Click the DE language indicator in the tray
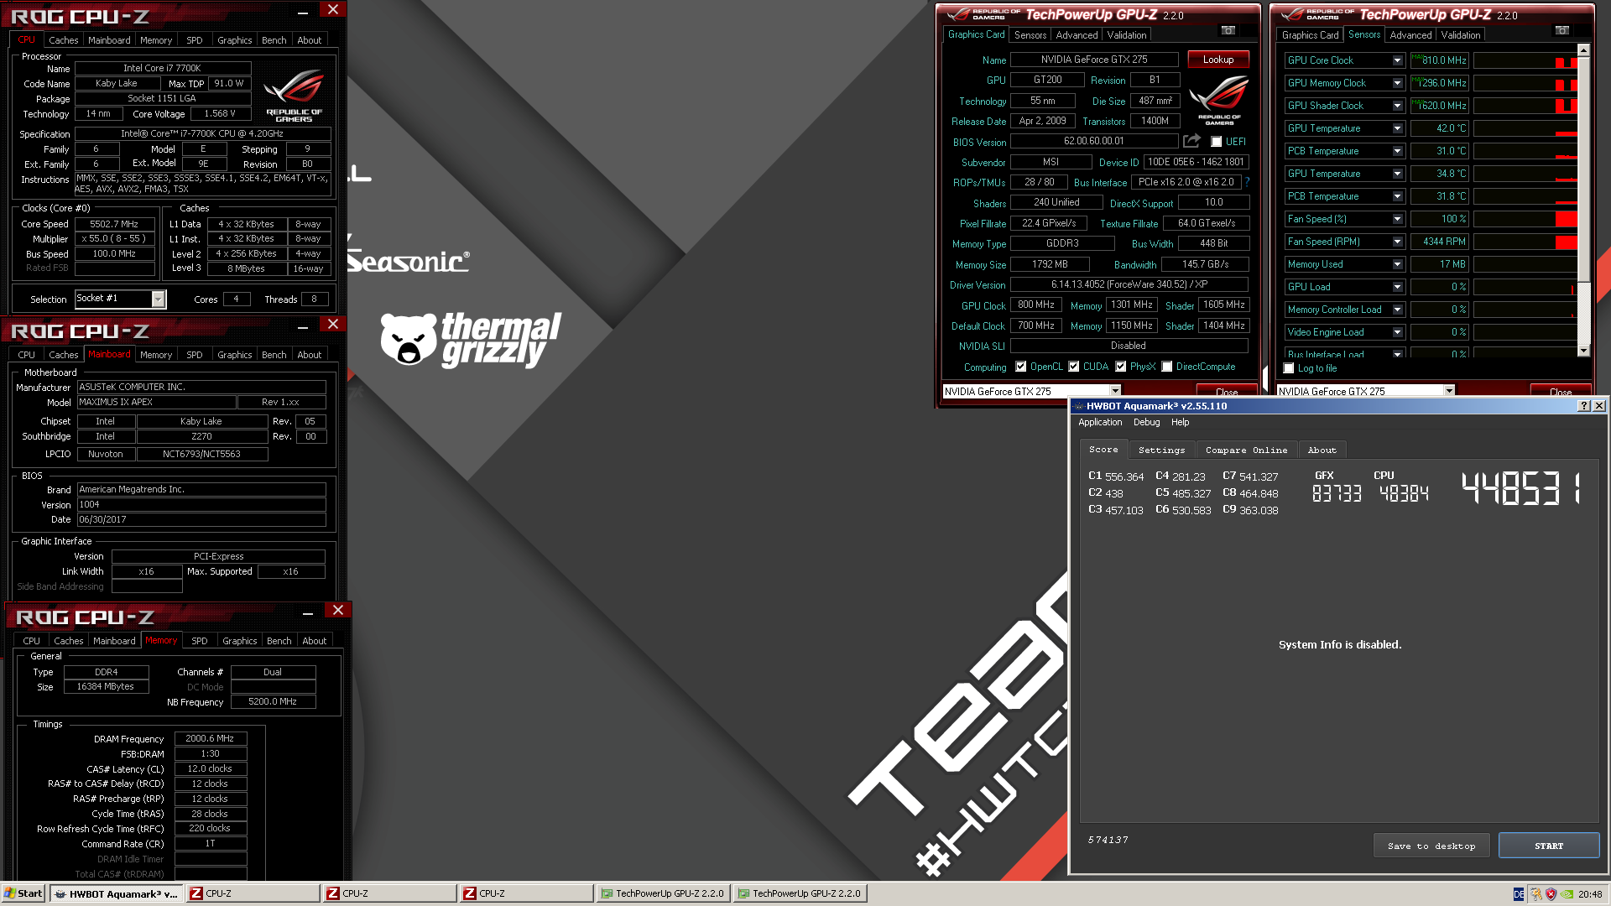The width and height of the screenshot is (1611, 906). coord(1519,894)
